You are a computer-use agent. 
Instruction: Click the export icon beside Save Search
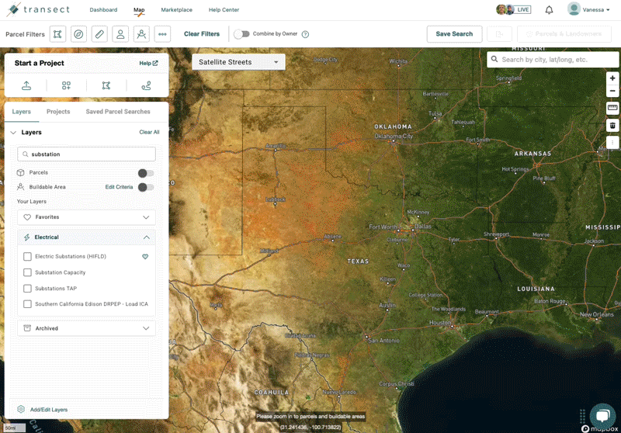499,34
